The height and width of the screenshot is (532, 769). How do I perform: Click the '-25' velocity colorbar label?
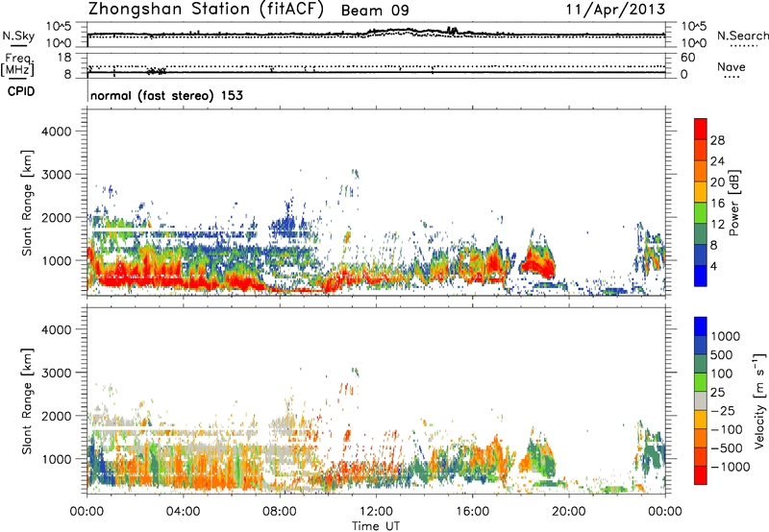(x=722, y=411)
